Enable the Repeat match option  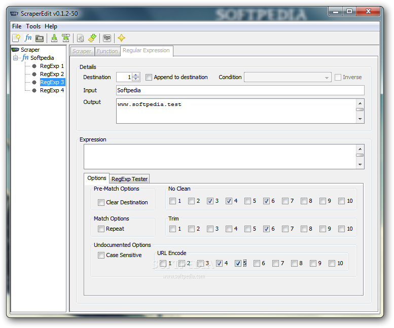pyautogui.click(x=101, y=229)
